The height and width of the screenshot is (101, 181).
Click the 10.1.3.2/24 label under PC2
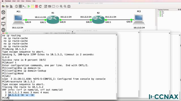(x=139, y=27)
